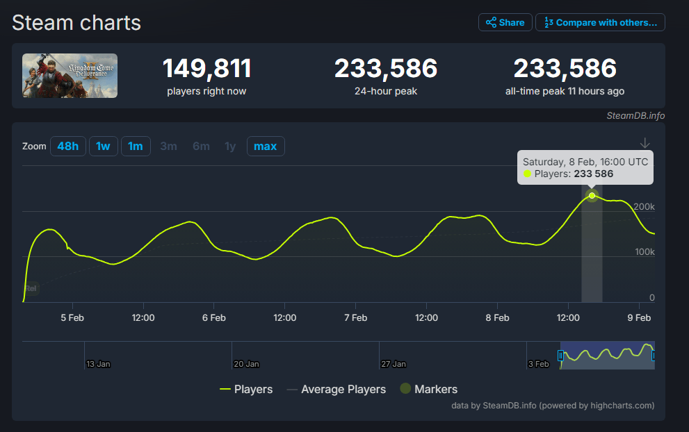Click the chart download arrow icon

pyautogui.click(x=645, y=143)
